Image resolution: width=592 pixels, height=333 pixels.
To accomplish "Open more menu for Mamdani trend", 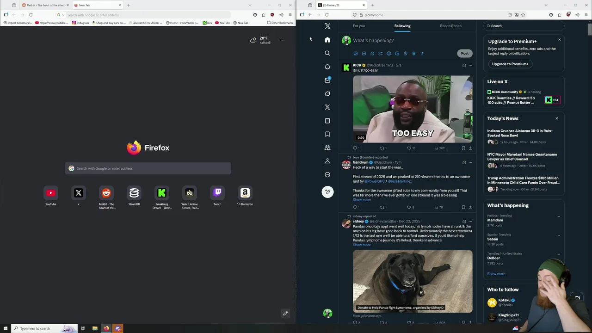I will click(558, 216).
